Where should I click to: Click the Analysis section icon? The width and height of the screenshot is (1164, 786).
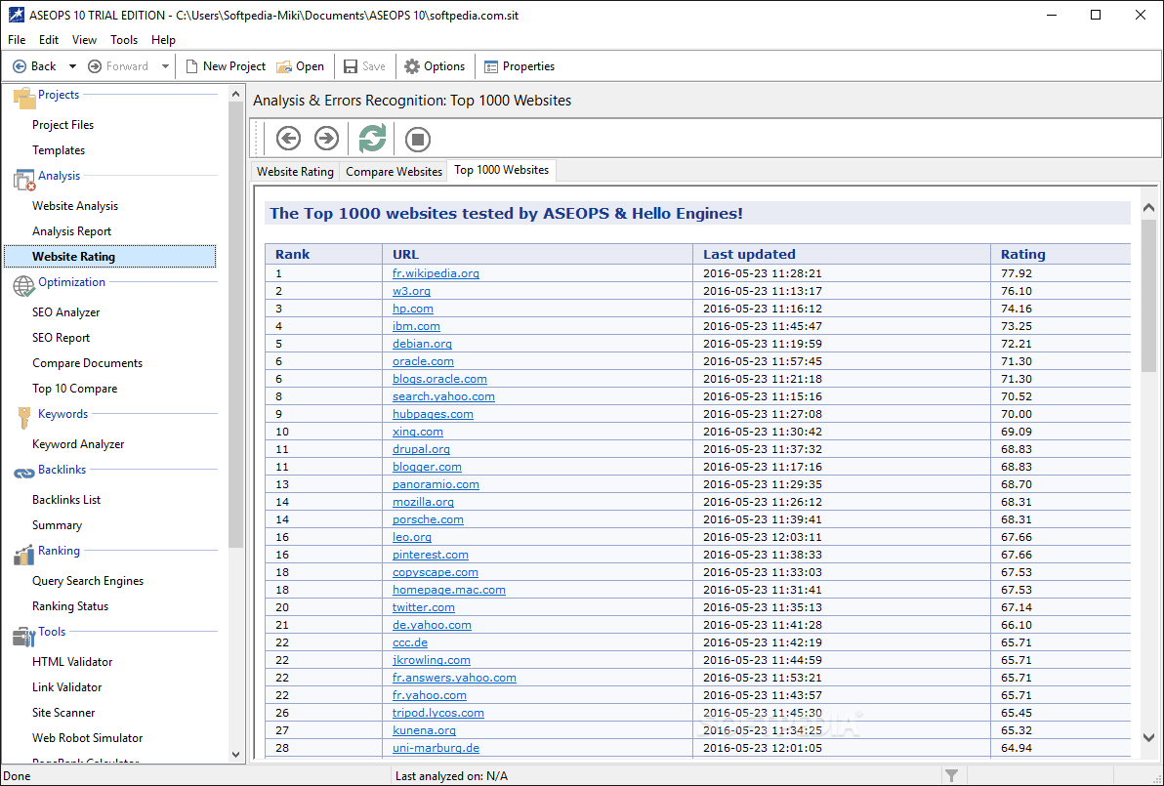(x=23, y=179)
